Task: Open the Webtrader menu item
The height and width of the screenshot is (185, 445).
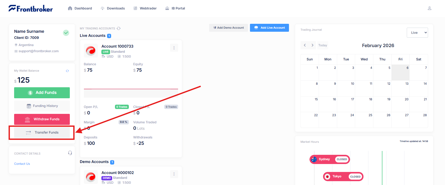Action: (145, 8)
